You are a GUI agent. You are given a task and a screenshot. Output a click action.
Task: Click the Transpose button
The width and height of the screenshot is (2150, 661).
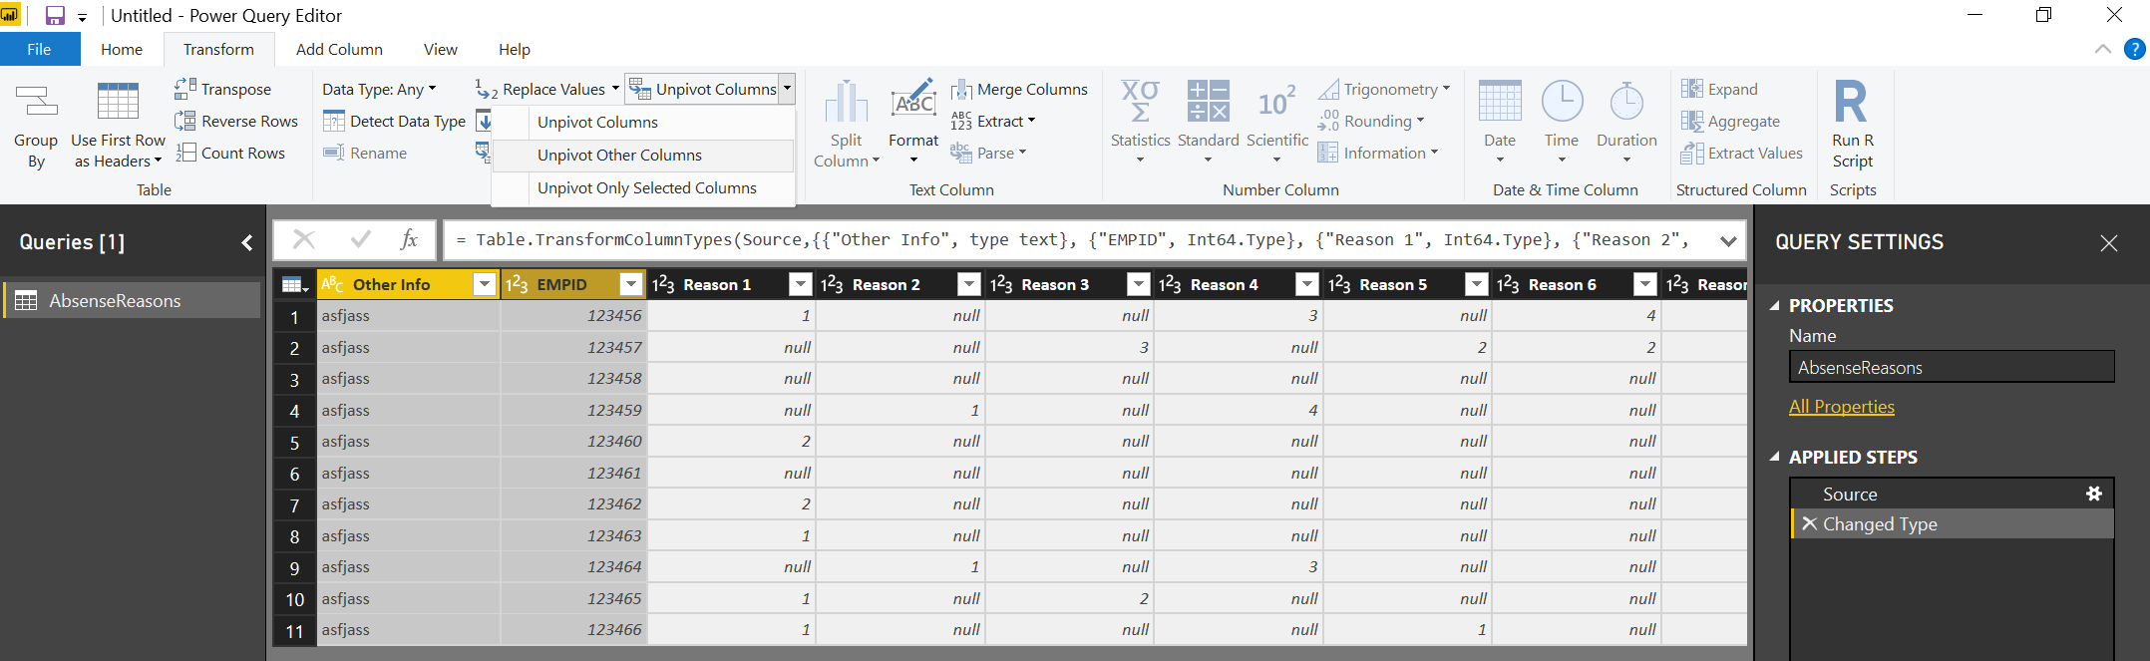223,89
